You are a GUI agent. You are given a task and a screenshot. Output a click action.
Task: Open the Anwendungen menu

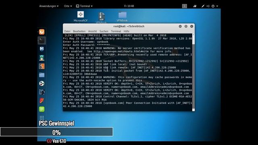point(49,6)
